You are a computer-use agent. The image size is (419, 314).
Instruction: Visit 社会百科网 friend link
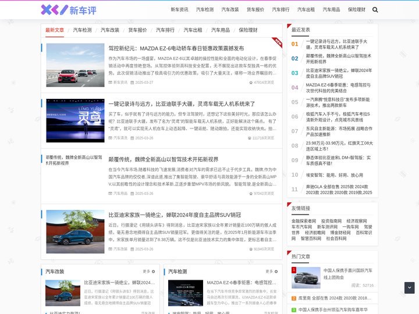coord(336,239)
